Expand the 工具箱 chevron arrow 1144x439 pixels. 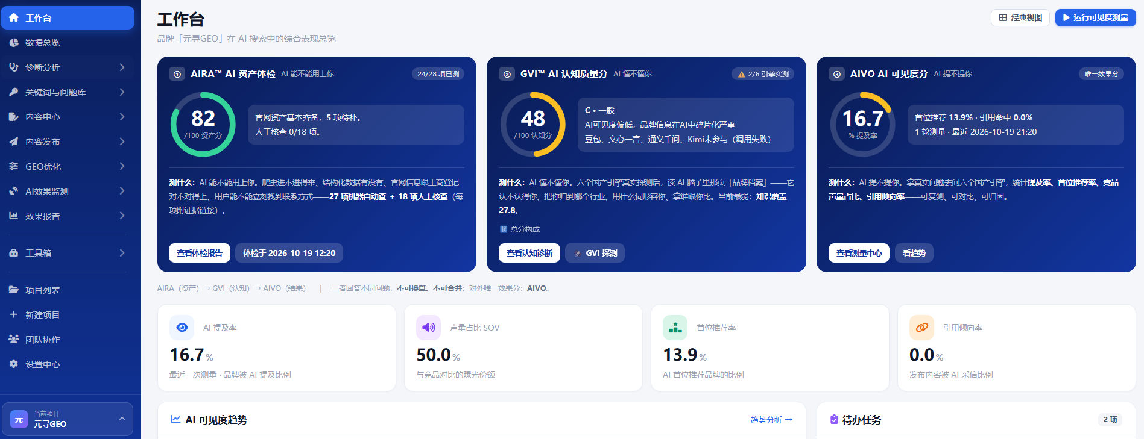point(122,253)
